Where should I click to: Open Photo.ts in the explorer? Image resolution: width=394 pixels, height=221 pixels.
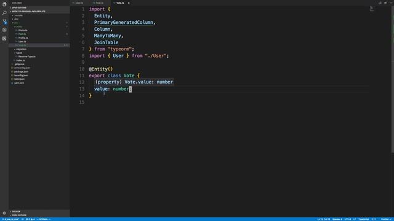pyautogui.click(x=23, y=30)
